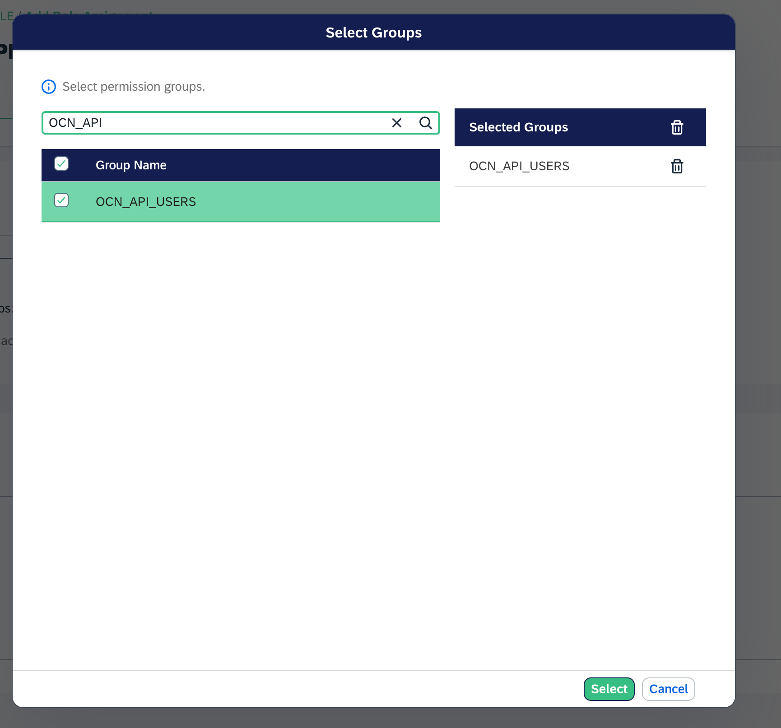Focus the OCN_API search field
Screen dimensions: 781x728
click(x=217, y=123)
